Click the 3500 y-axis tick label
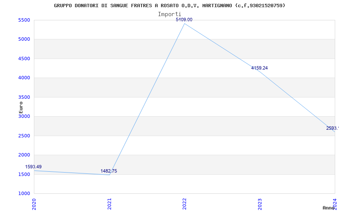Image resolution: width=339 pixels, height=212 pixels. (x=24, y=97)
